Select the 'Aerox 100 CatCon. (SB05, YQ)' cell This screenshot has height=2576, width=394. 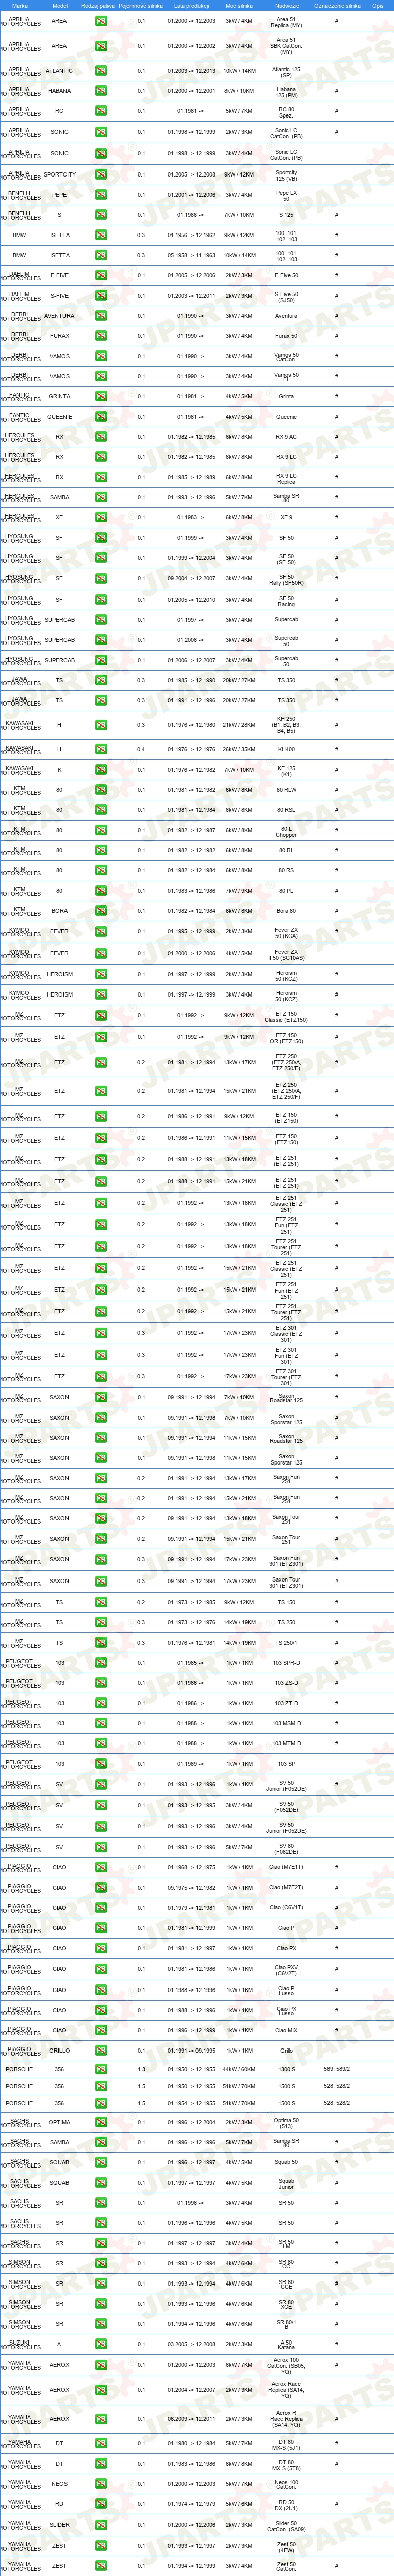coord(286,2365)
